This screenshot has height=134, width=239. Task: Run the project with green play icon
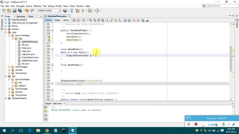[x=83, y=11]
